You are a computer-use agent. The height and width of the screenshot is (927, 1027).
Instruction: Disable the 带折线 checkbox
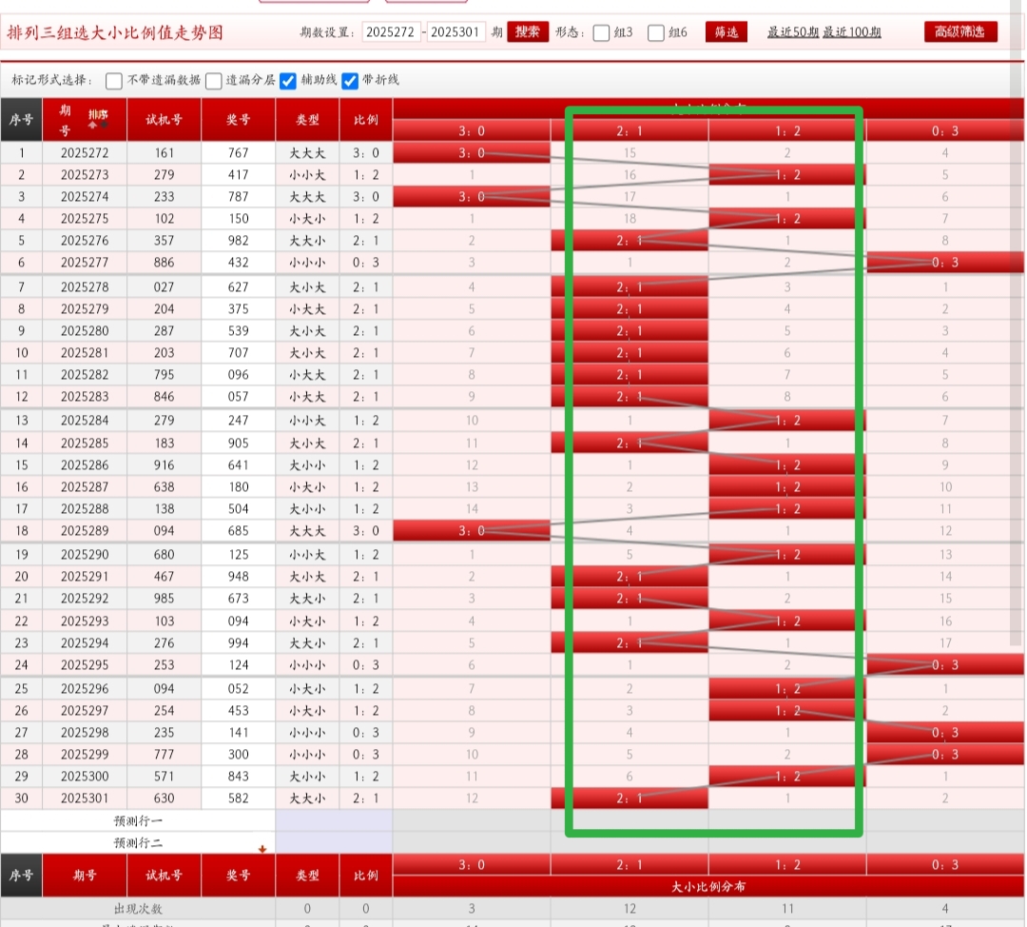(350, 81)
